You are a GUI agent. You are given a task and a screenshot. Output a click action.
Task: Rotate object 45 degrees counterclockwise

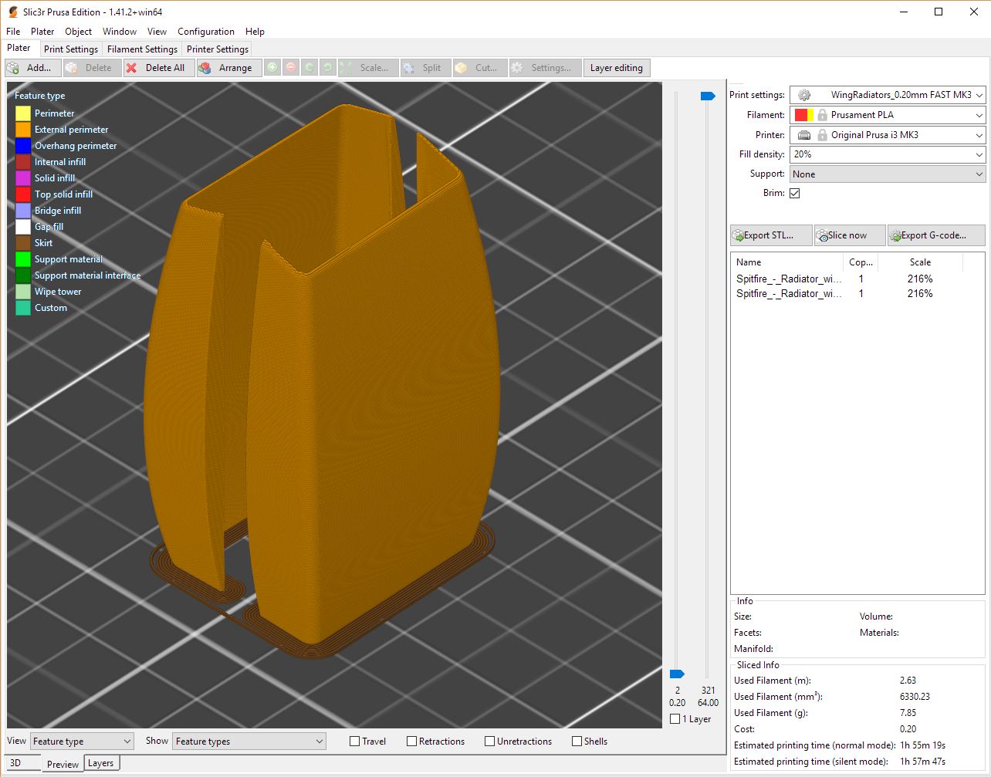point(327,68)
